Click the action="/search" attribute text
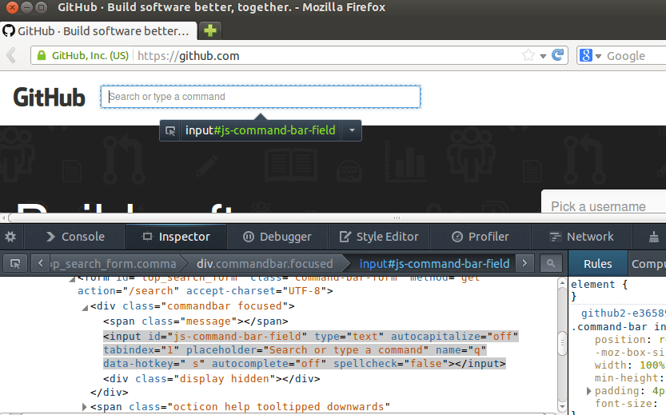Viewport: 666px width, 415px height. (128, 291)
